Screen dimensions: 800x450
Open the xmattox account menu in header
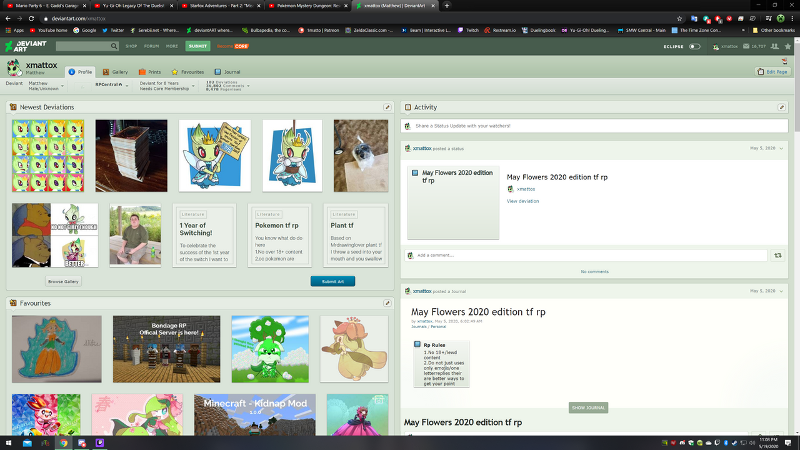click(726, 46)
